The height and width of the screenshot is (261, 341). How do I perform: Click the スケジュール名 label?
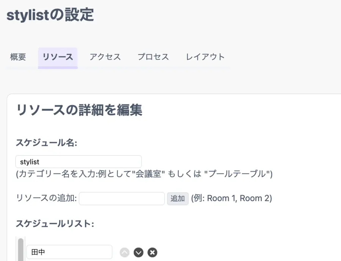point(46,143)
